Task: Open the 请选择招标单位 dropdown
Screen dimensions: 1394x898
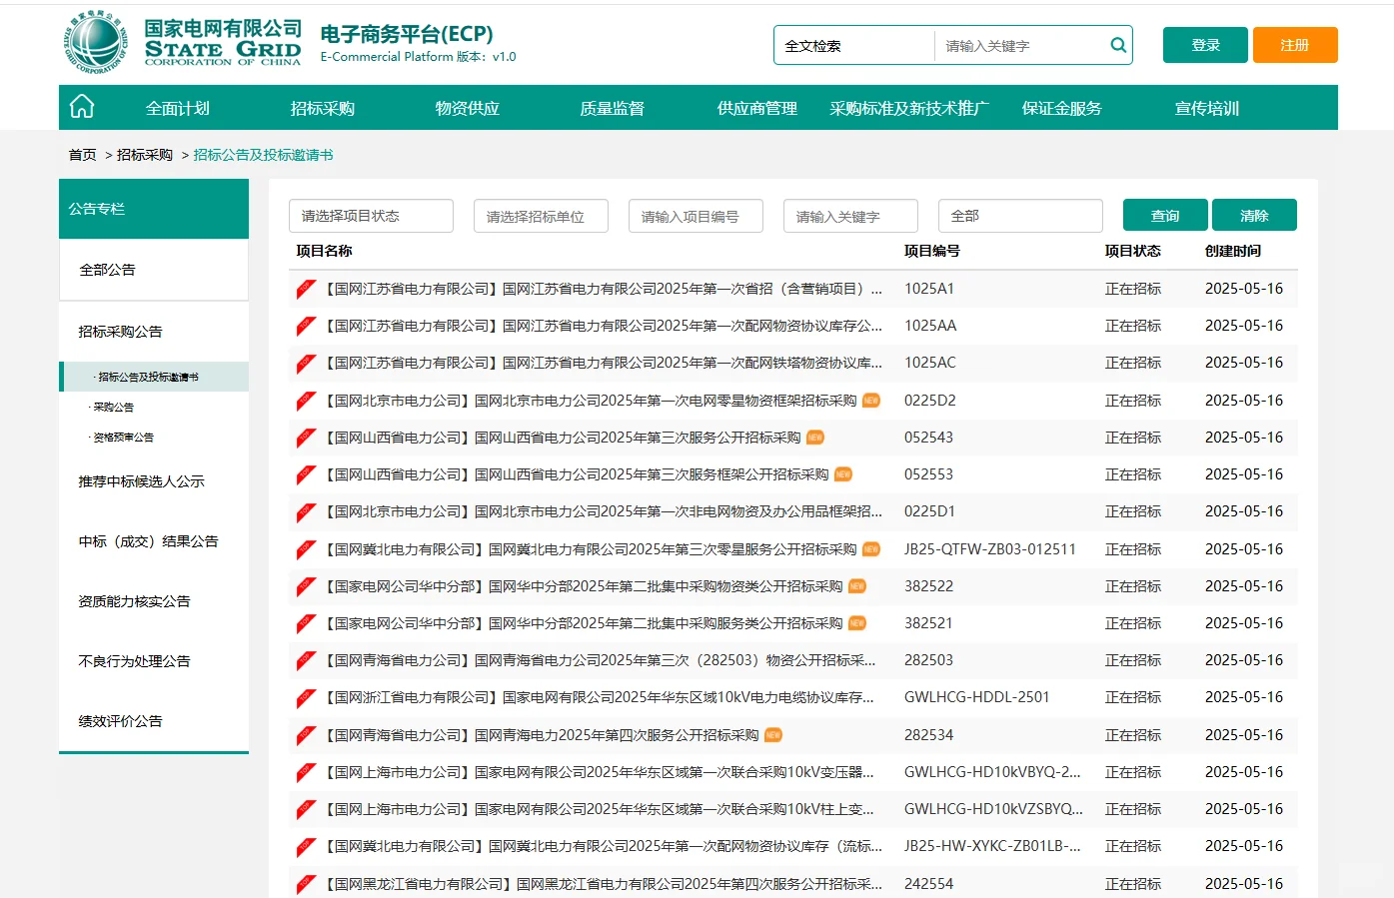Action: pos(541,215)
